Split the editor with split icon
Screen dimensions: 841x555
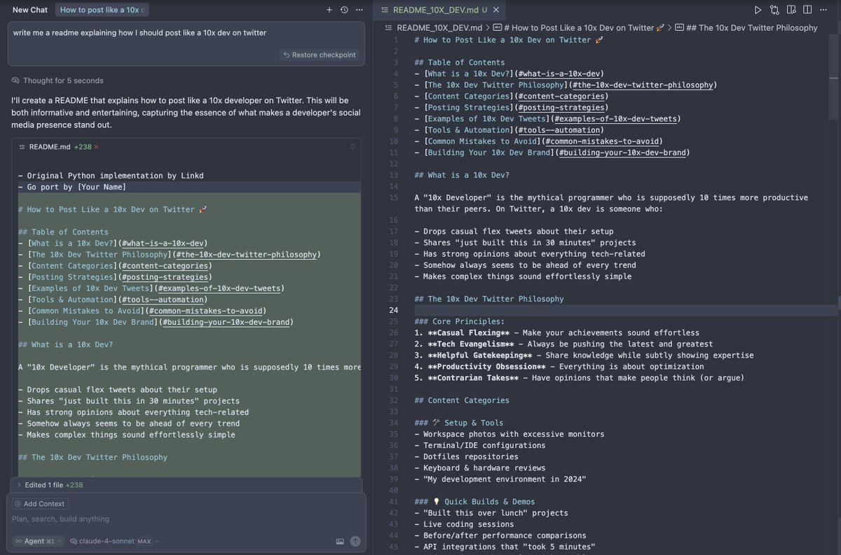pyautogui.click(x=807, y=10)
